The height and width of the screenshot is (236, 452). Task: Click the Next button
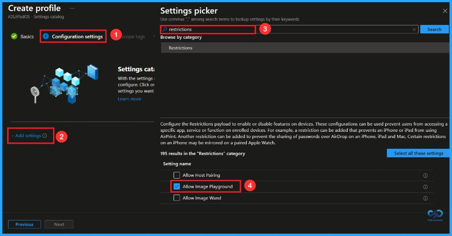(59, 224)
